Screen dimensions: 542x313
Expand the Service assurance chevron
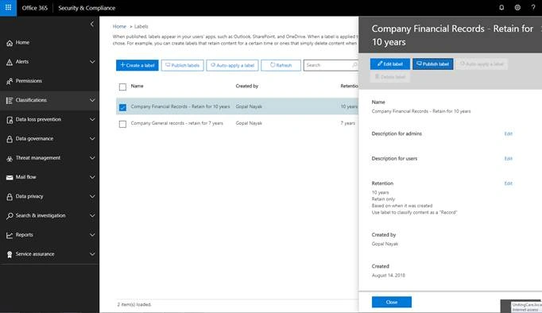pos(92,254)
